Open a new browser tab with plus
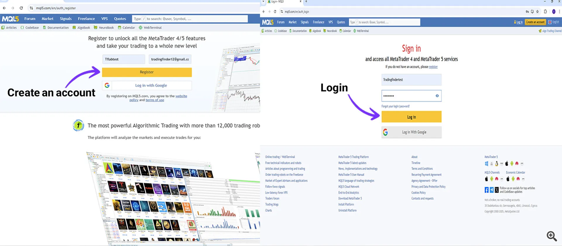562x246 pixels. (306, 1)
